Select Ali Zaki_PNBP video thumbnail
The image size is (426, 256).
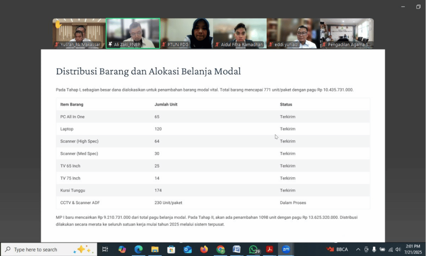coord(133,33)
